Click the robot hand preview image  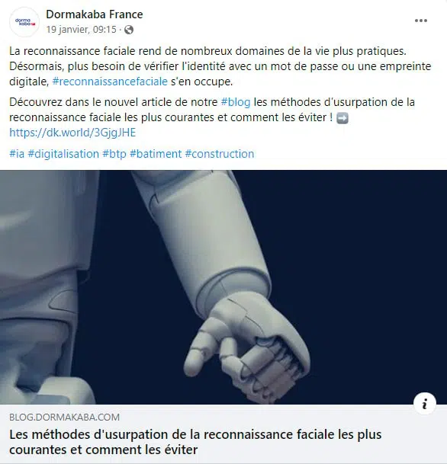(x=223, y=287)
